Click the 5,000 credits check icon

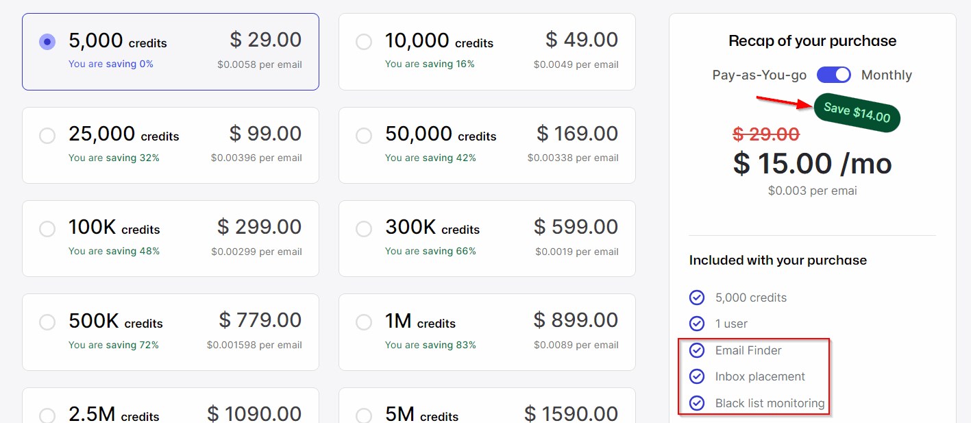697,298
